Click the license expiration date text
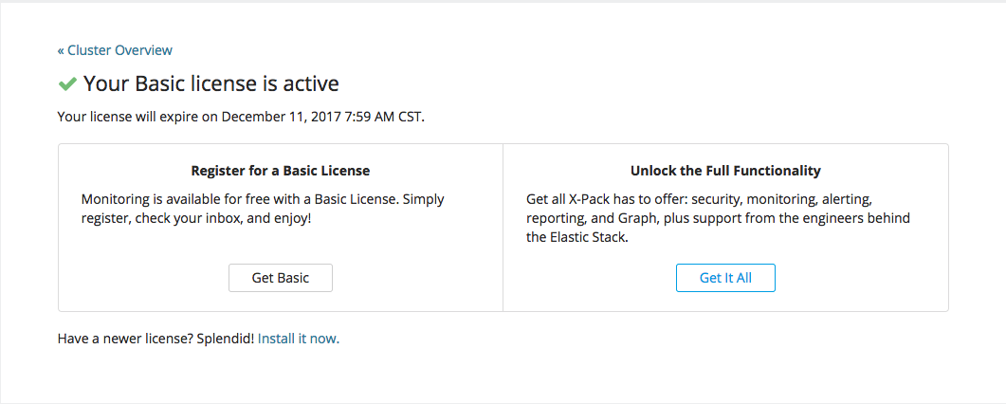 (x=241, y=118)
